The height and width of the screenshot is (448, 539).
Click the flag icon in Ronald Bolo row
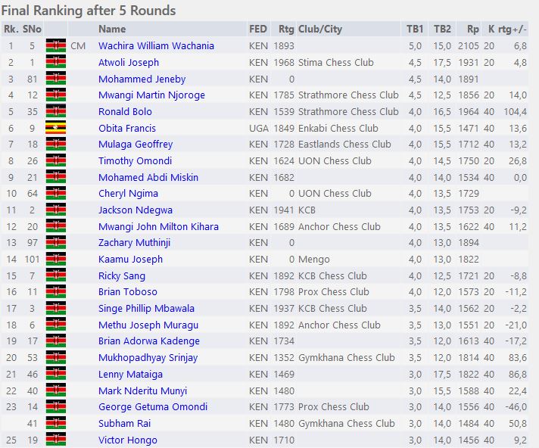click(56, 111)
